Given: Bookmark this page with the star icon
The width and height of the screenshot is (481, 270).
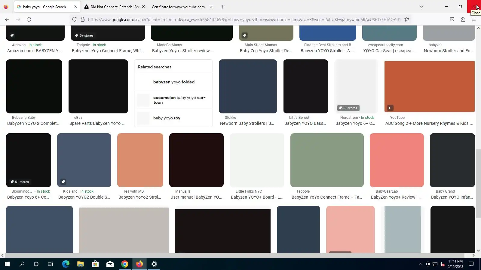Looking at the screenshot, I should 407,19.
